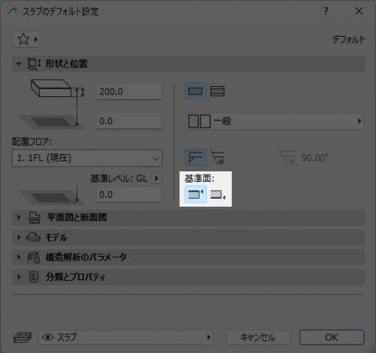Select the vertical edge angle icon

(196, 157)
